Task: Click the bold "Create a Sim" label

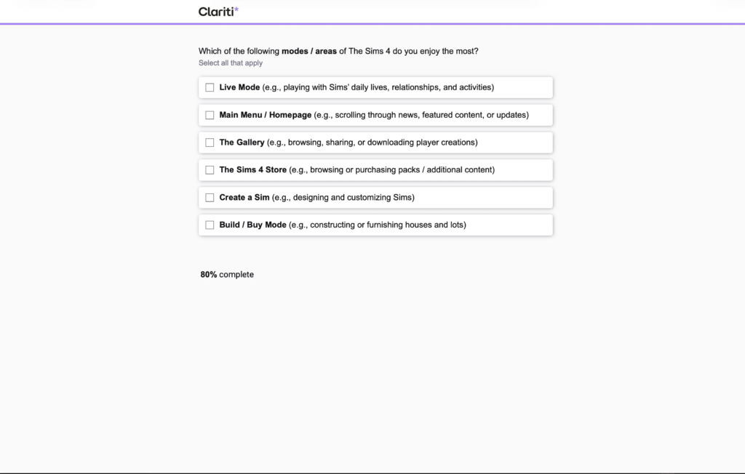Action: pyautogui.click(x=244, y=198)
